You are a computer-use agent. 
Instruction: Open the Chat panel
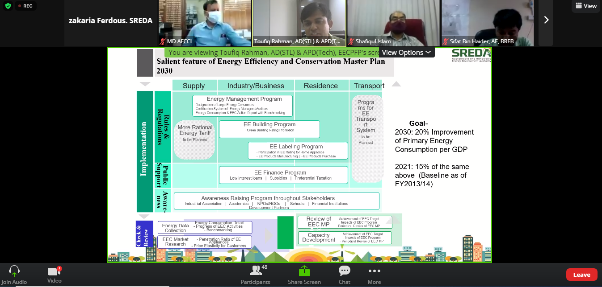click(344, 271)
